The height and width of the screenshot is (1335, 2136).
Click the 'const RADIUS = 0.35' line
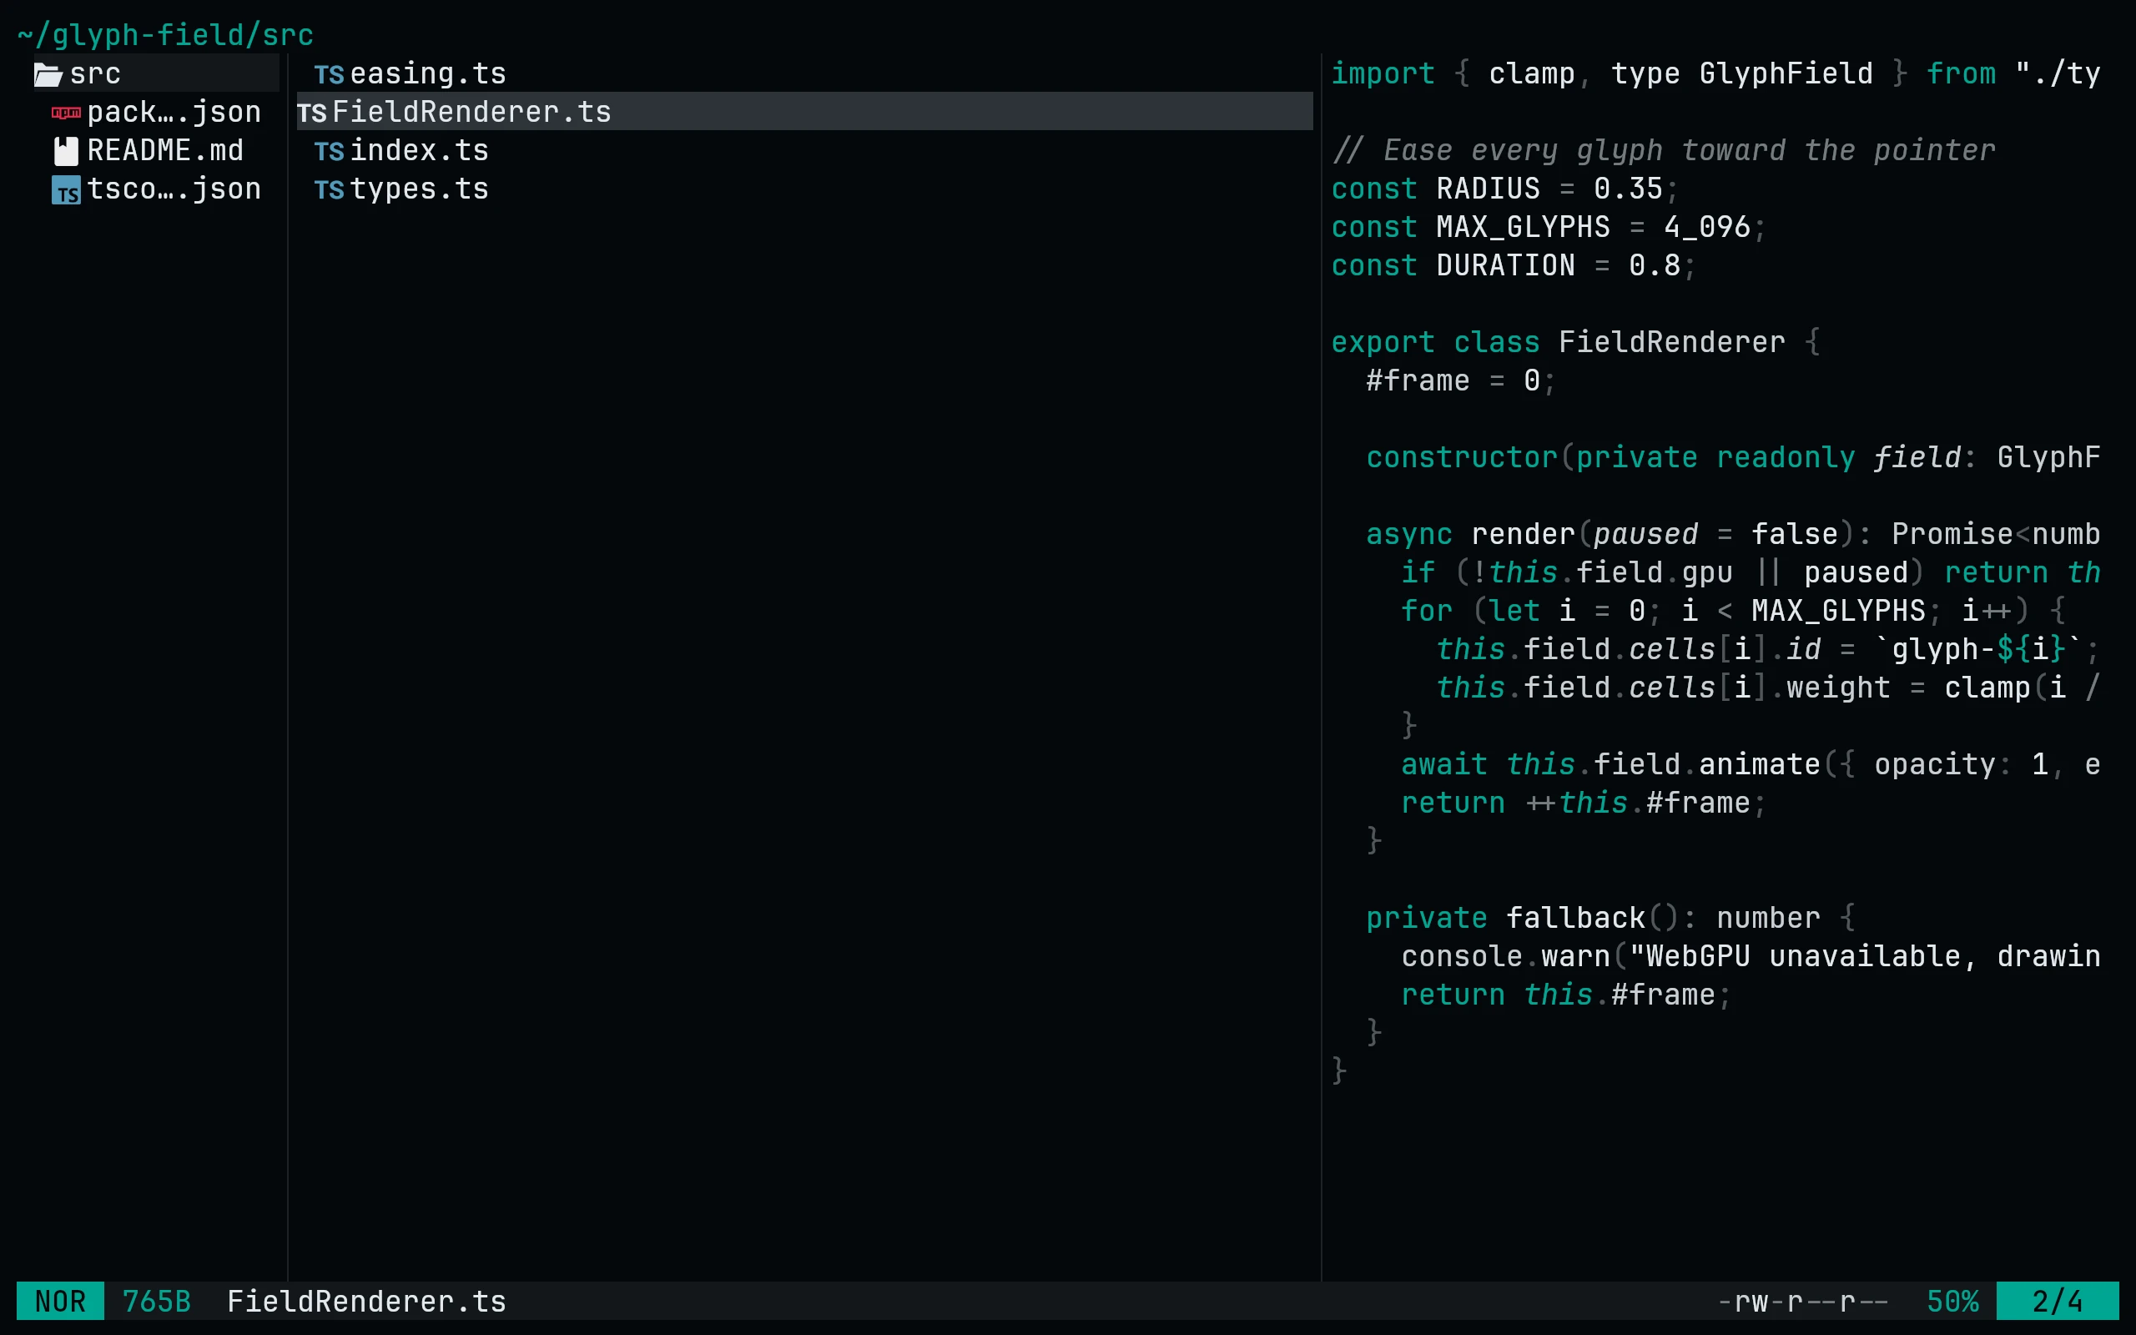pyautogui.click(x=1505, y=189)
